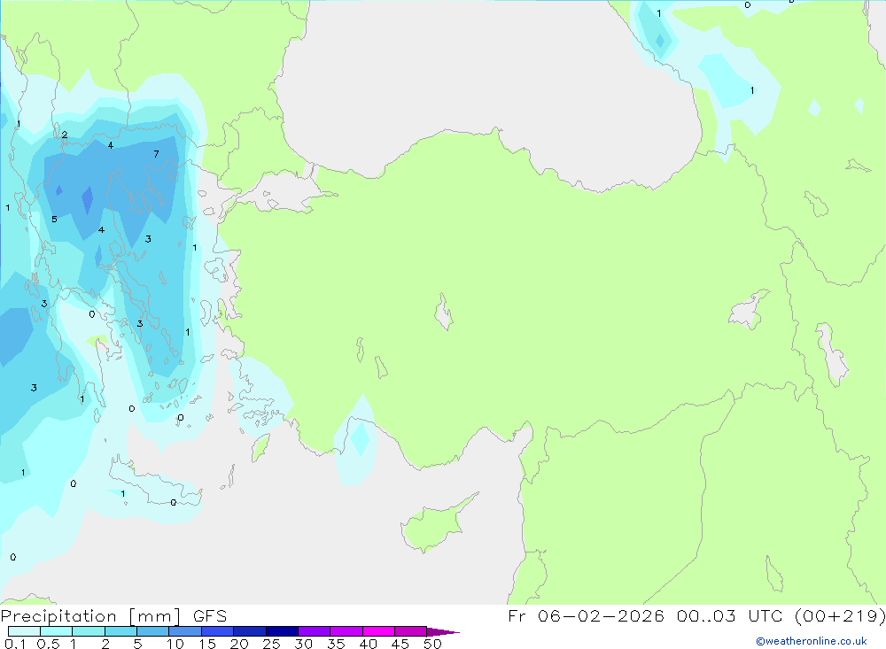The image size is (886, 649).
Task: Choose the 15–20 mm legend swatch
Action: [218, 631]
